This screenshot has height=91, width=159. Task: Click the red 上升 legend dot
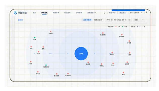[116, 27]
